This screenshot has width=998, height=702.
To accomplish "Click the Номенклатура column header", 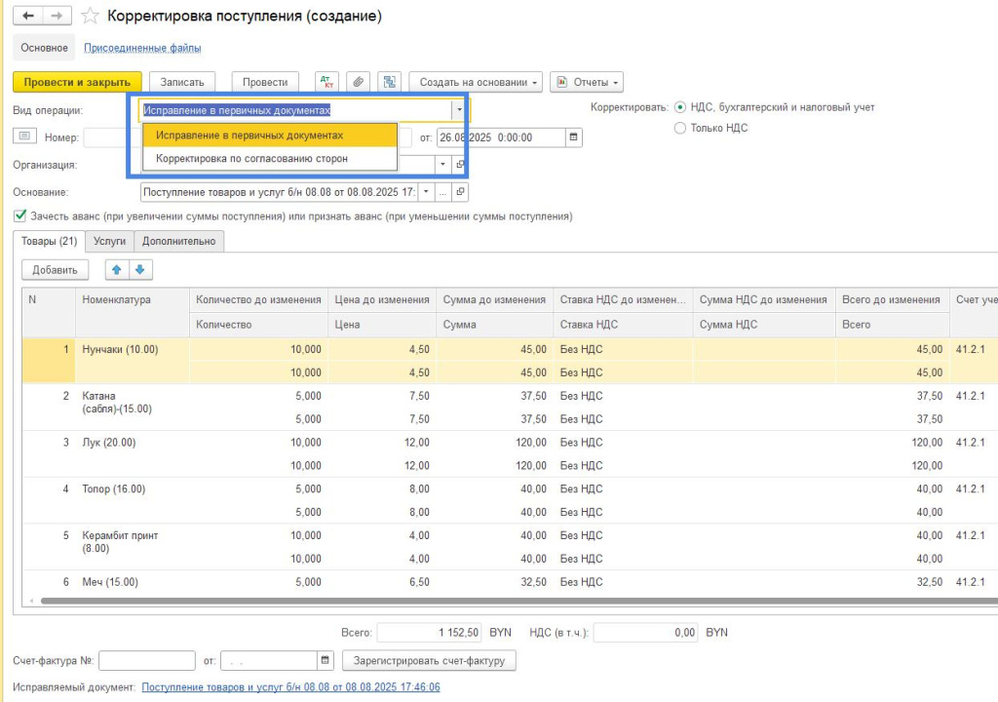I will point(133,311).
